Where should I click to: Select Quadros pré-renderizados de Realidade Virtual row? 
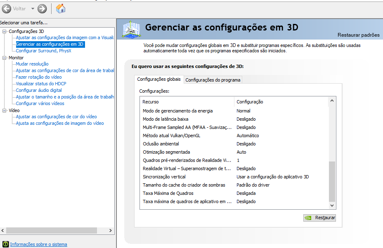(234, 160)
